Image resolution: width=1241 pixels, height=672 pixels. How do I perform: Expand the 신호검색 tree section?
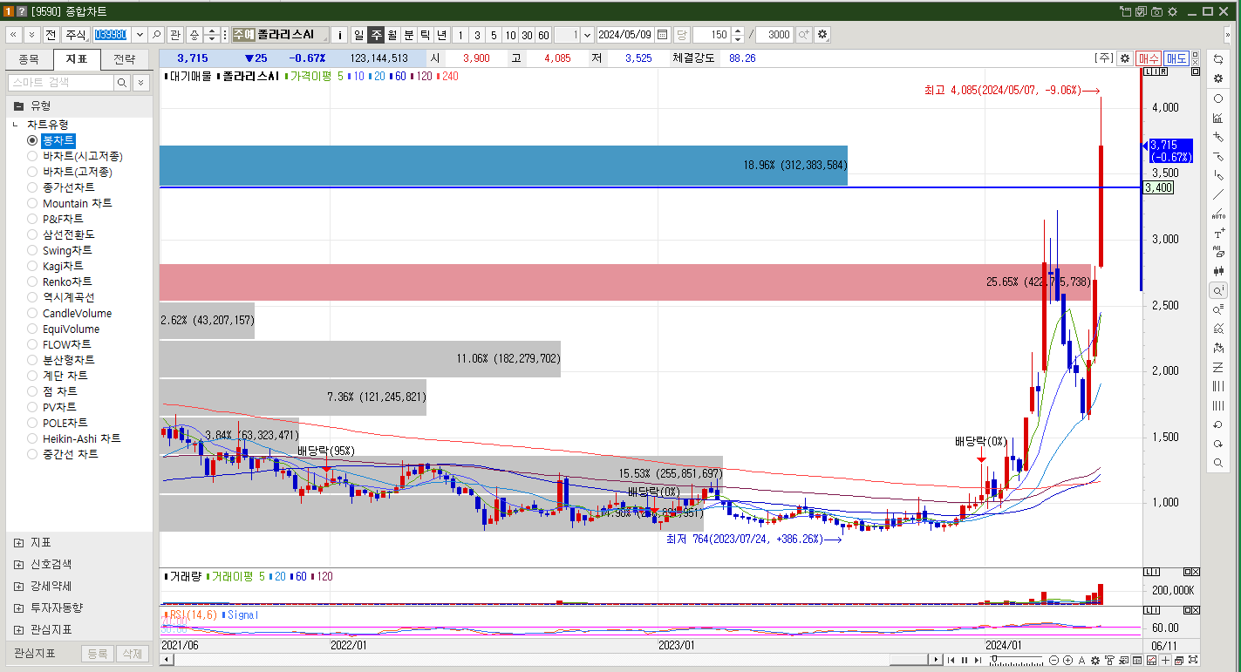[x=18, y=564]
